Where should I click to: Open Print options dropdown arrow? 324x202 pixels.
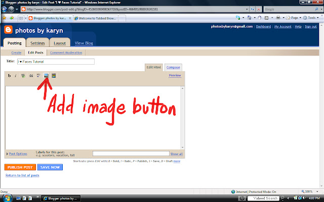(283, 18)
